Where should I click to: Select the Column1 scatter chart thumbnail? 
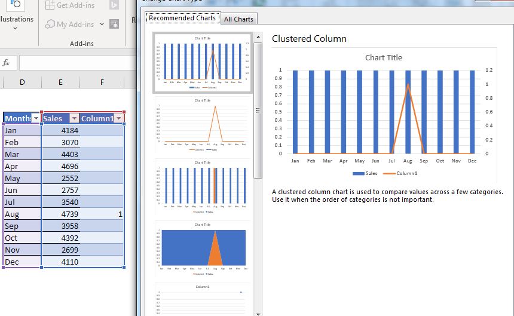202,299
